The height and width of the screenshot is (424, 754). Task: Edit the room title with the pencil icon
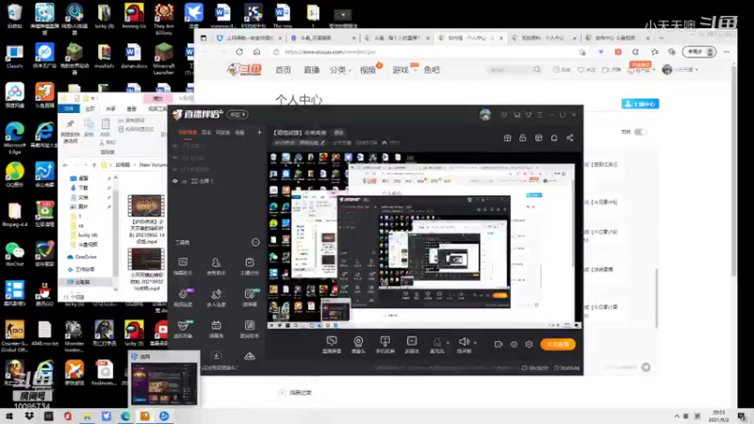pos(322,143)
